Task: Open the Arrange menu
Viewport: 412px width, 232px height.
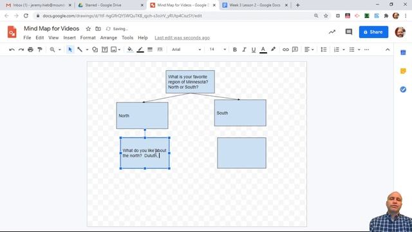Action: 109,37
